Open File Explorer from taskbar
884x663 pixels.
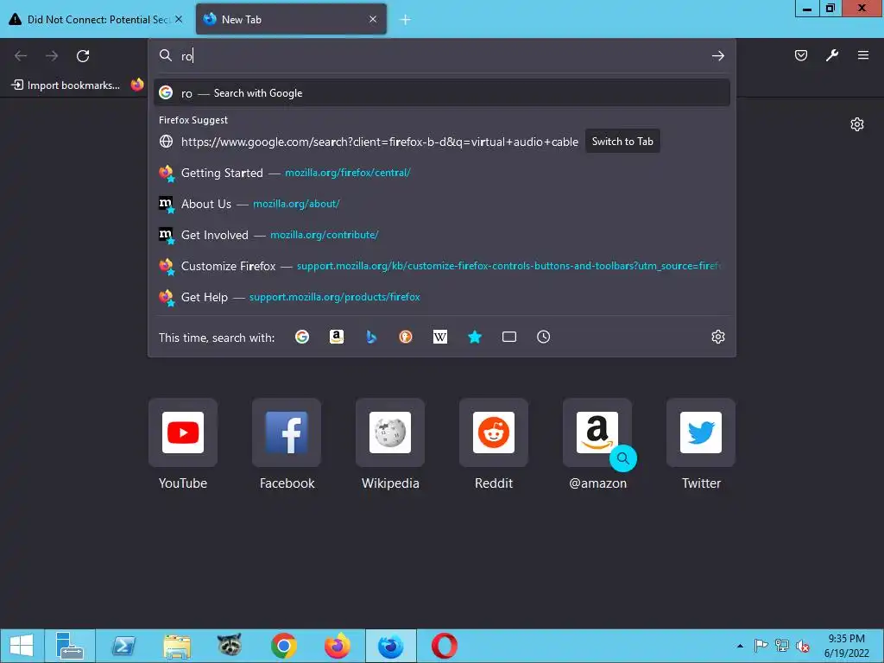click(176, 646)
